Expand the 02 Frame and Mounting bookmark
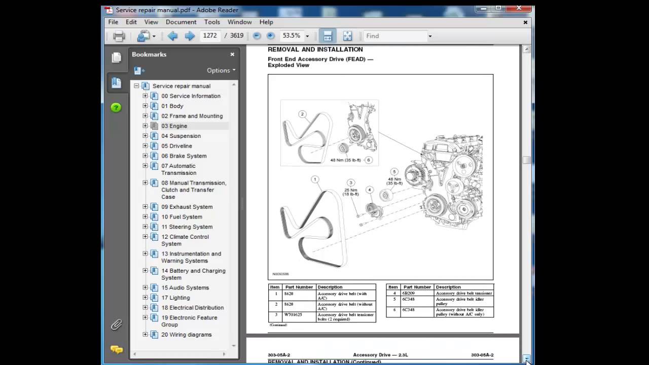Screen dimensions: 649x365 145,116
